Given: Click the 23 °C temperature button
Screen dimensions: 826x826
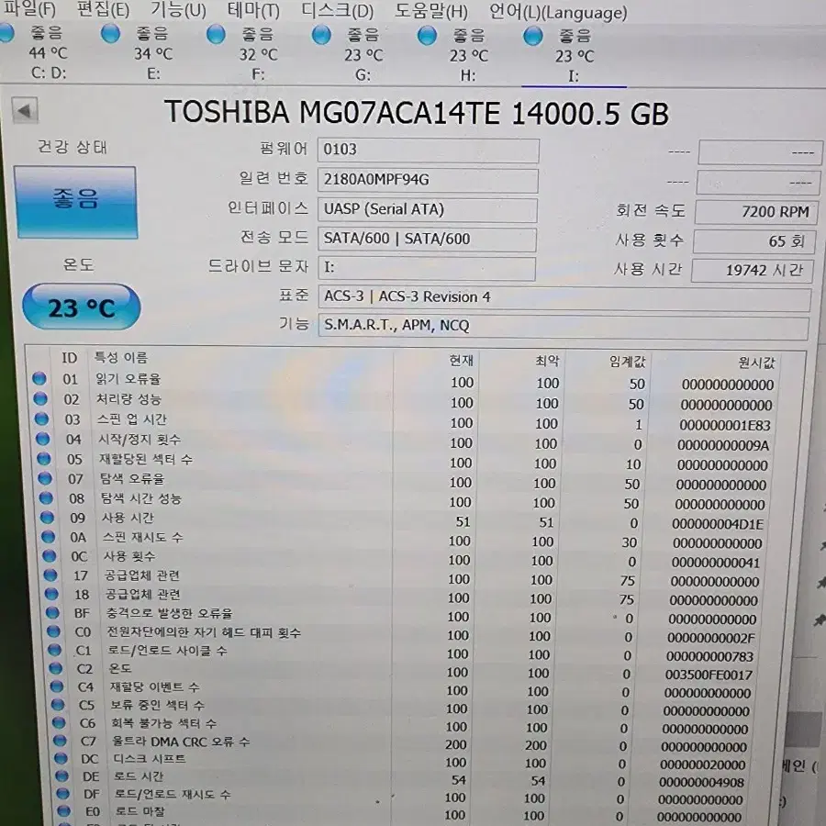Looking at the screenshot, I should [81, 307].
